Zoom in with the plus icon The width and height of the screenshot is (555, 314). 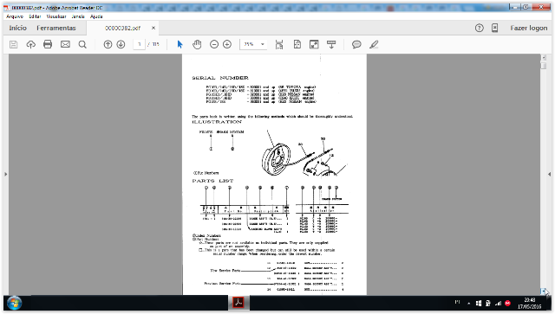(x=227, y=44)
